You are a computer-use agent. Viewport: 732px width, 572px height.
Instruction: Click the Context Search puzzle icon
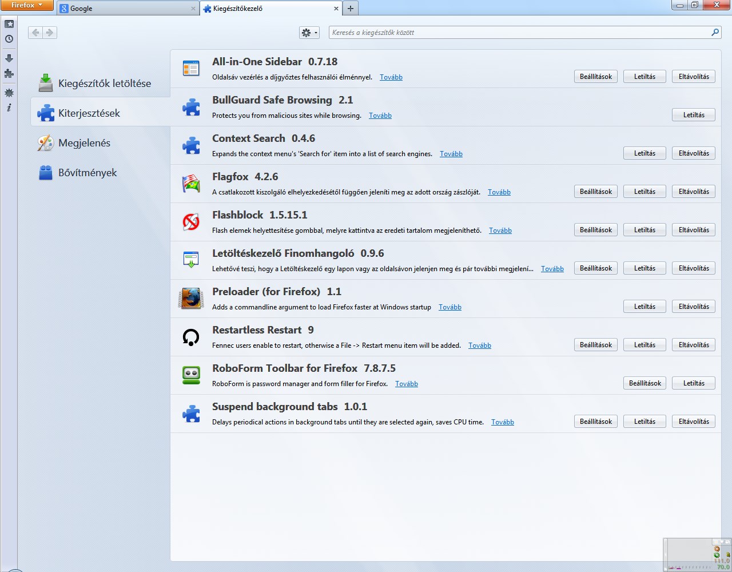(x=191, y=145)
